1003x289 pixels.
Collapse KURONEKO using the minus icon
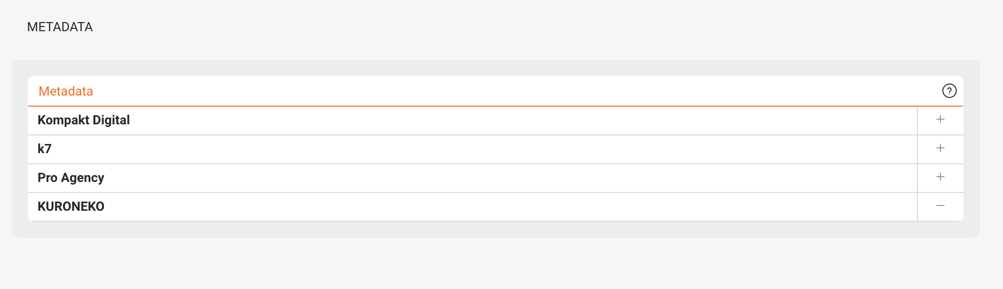tap(940, 206)
